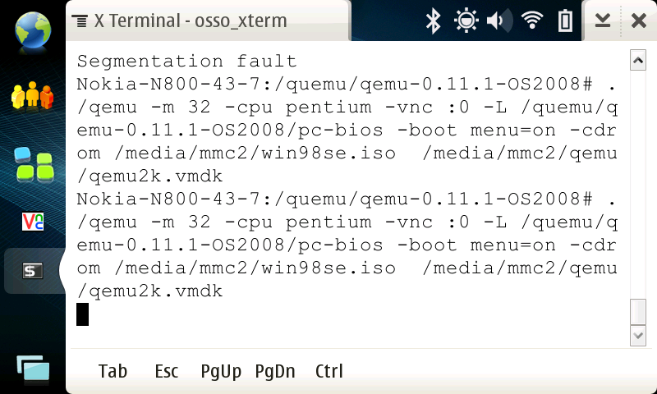
Task: Open the Bluetooth status icon
Action: (x=434, y=21)
